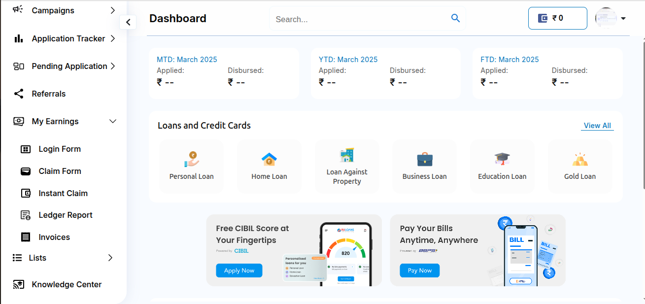Open the wallet balance ₹ 0 button

click(557, 18)
